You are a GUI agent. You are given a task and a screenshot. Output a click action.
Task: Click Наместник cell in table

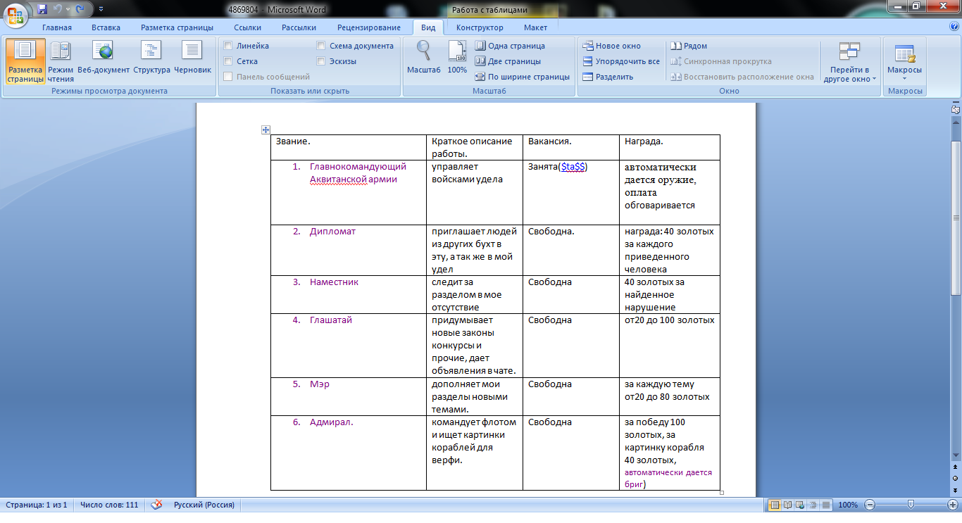(349, 294)
